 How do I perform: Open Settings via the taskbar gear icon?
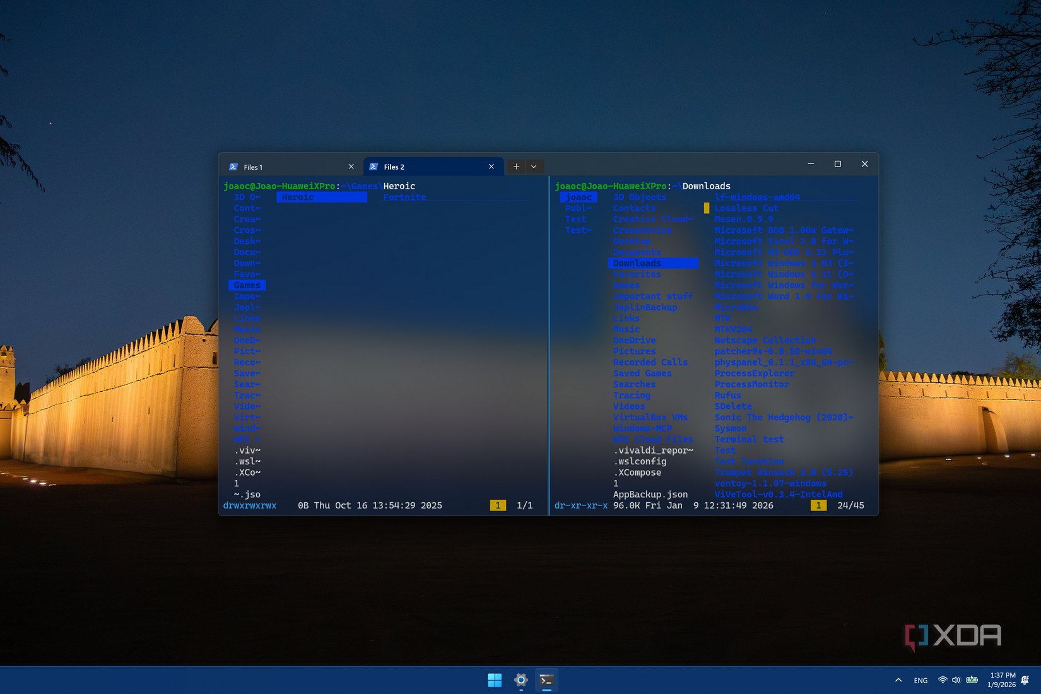click(x=520, y=680)
